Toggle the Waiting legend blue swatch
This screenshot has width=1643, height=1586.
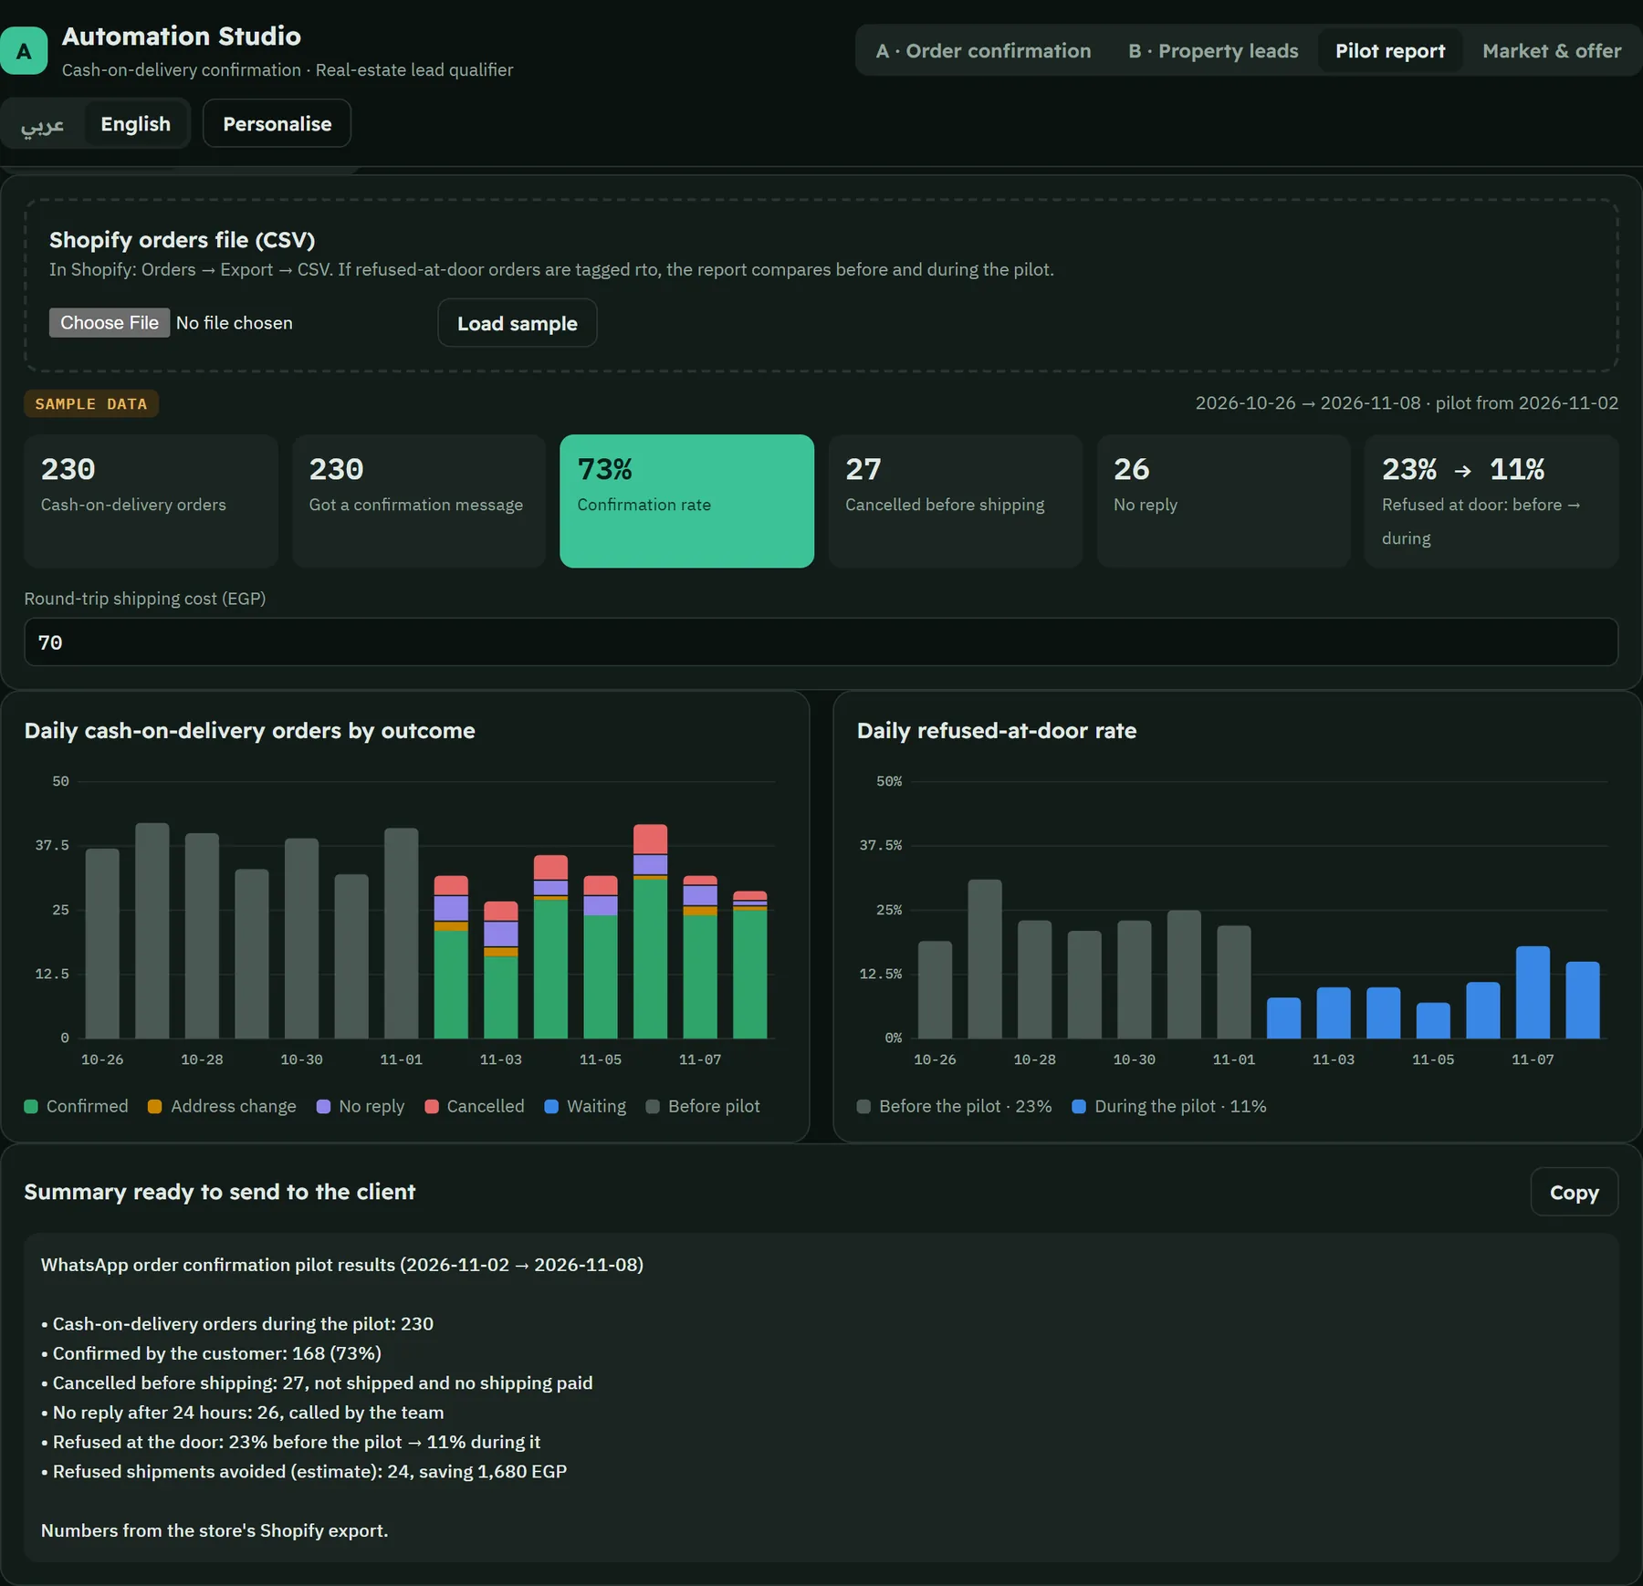(551, 1107)
